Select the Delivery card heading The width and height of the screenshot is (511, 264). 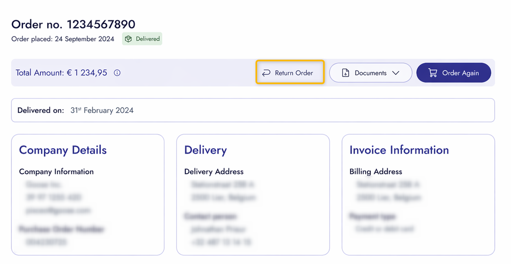pos(206,150)
